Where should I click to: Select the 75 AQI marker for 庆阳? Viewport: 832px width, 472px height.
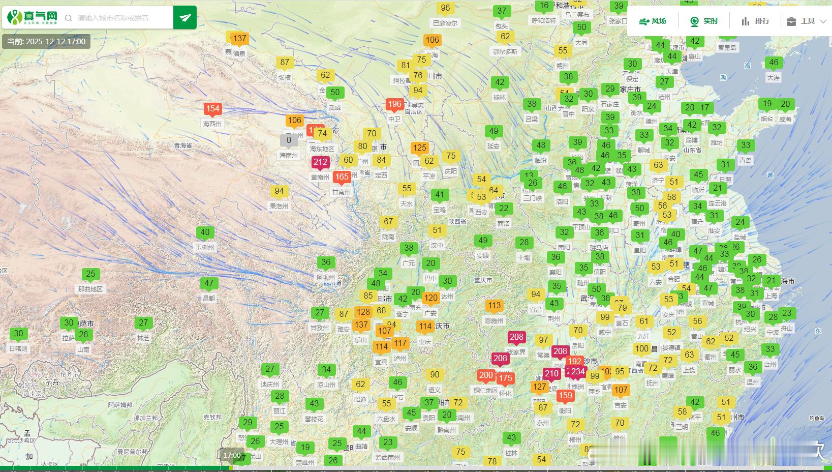(451, 157)
